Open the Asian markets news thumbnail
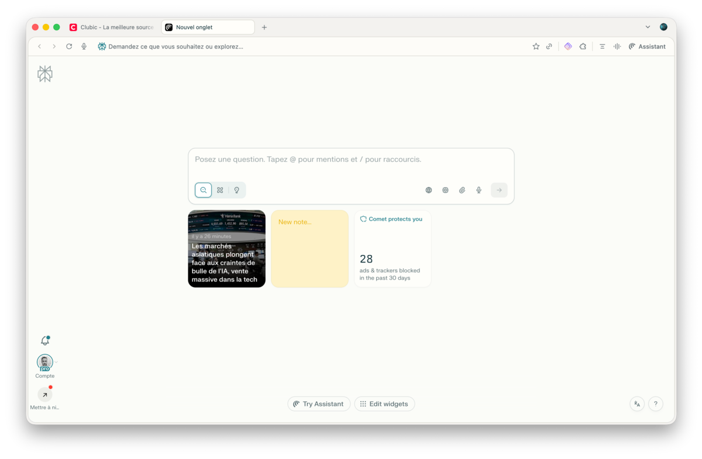Viewport: 702px width, 459px height. tap(226, 249)
